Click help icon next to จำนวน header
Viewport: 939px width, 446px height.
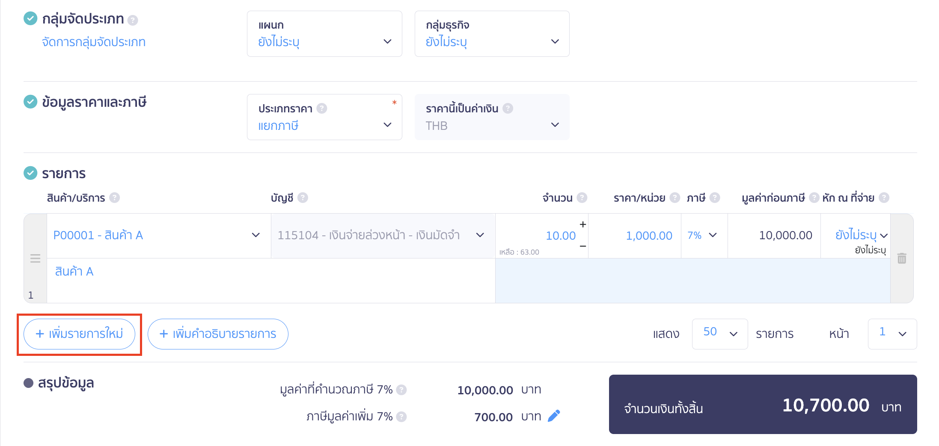[582, 198]
